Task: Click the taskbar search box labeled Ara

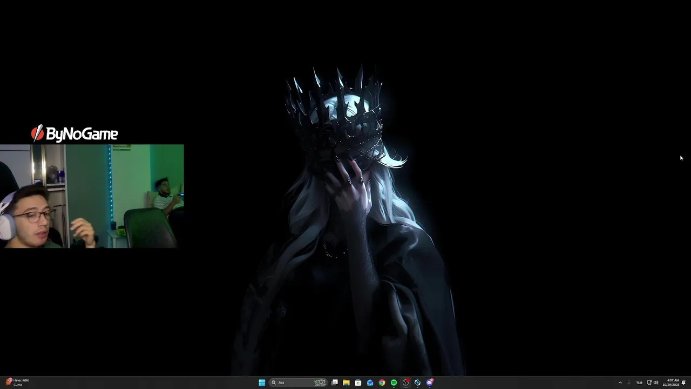Action: [299, 383]
